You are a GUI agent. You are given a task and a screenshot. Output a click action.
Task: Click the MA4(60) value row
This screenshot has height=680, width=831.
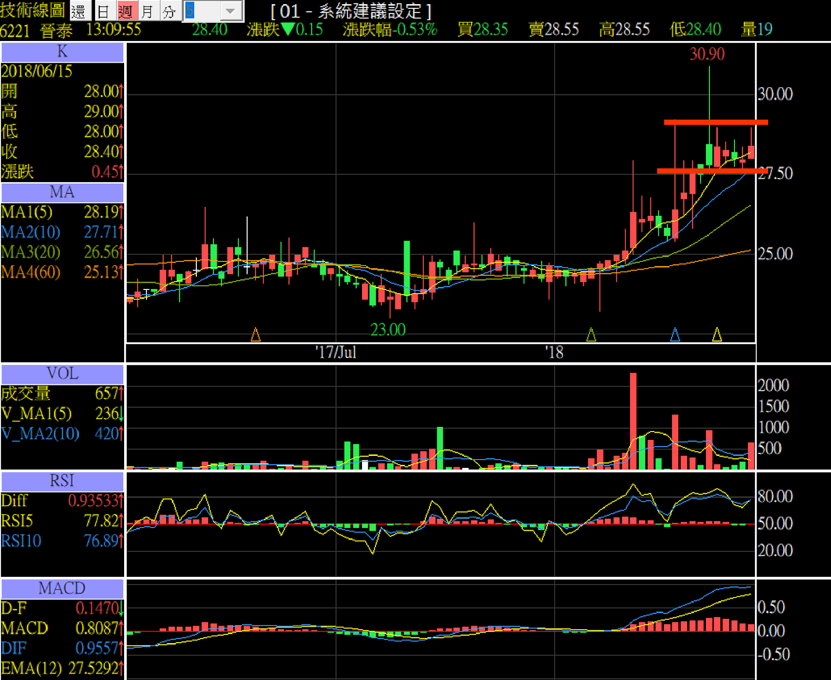(x=62, y=272)
